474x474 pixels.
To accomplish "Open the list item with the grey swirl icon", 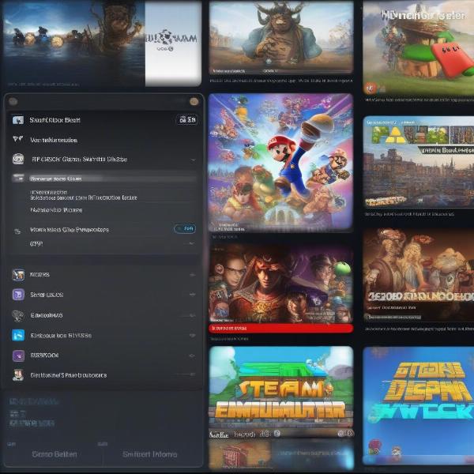I will [x=103, y=315].
